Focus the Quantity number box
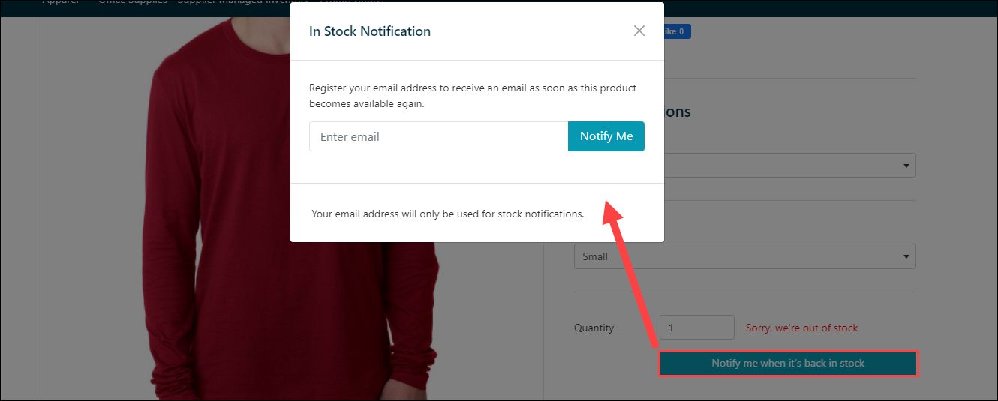This screenshot has width=998, height=401. [x=696, y=328]
